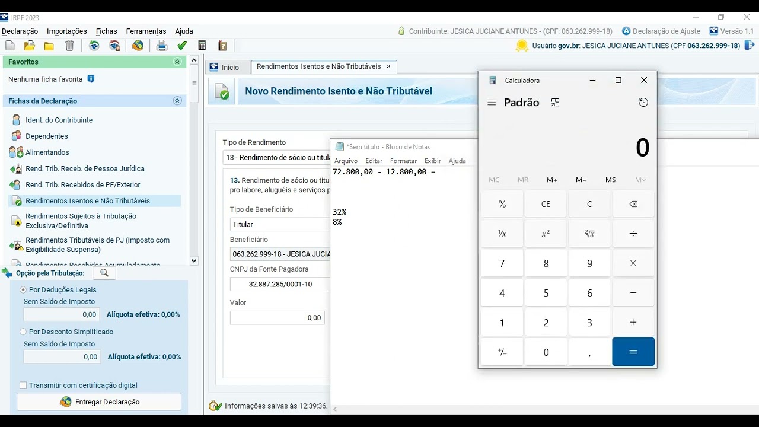
Task: Click the red-arrow import toolbar icon
Action: (115, 46)
